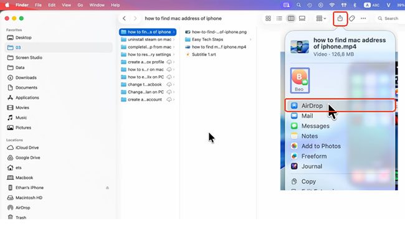Switch to gallery view
Screen dimensions: 405x226
[302, 19]
